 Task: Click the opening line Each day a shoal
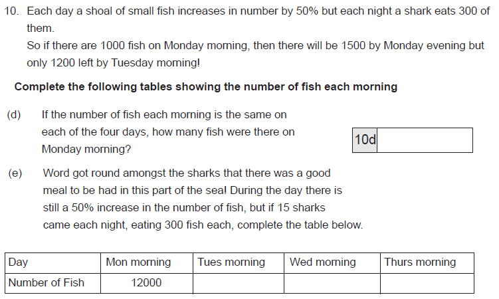(x=258, y=11)
